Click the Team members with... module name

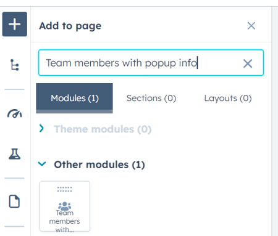click(x=65, y=221)
